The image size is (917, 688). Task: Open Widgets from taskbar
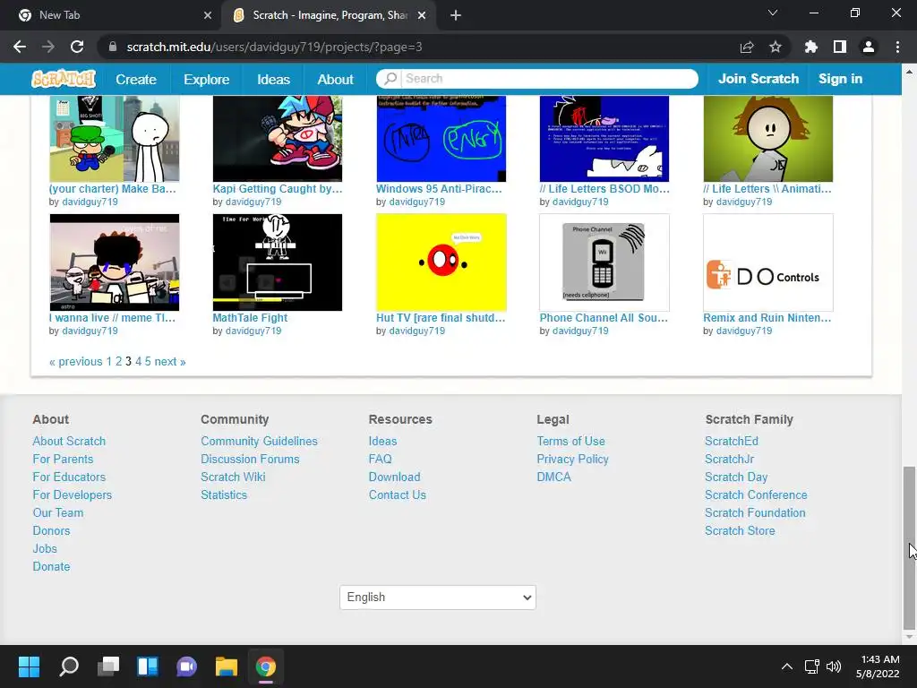(x=148, y=666)
